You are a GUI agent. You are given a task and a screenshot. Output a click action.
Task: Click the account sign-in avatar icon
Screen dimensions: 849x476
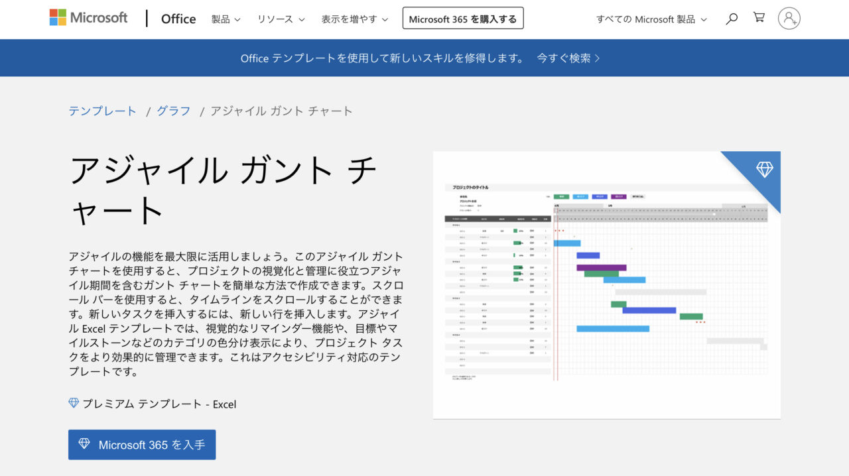[789, 19]
